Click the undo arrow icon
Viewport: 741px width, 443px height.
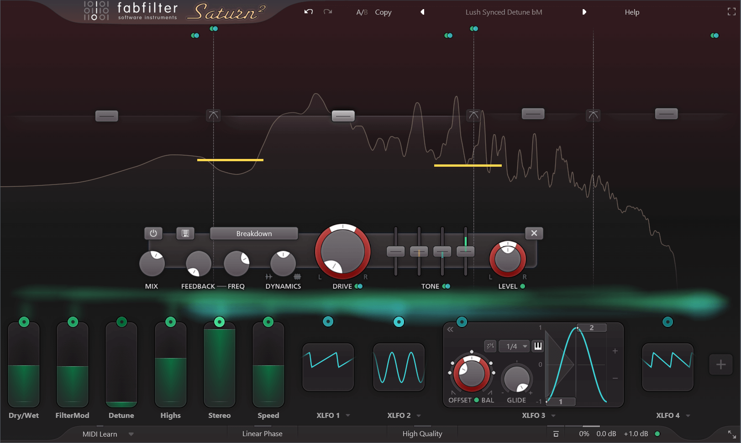[309, 12]
